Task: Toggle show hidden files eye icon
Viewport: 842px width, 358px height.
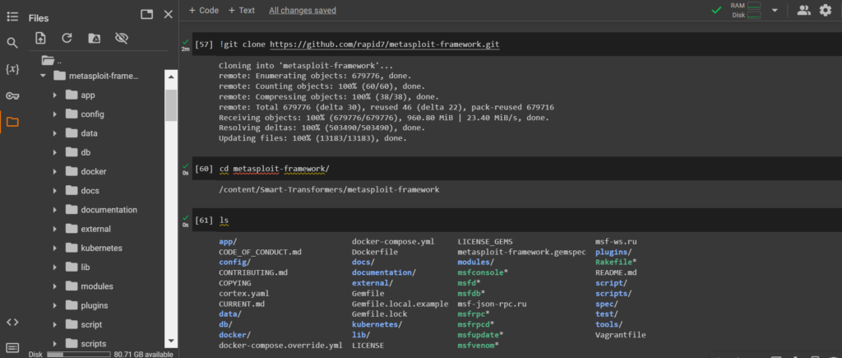Action: point(122,38)
